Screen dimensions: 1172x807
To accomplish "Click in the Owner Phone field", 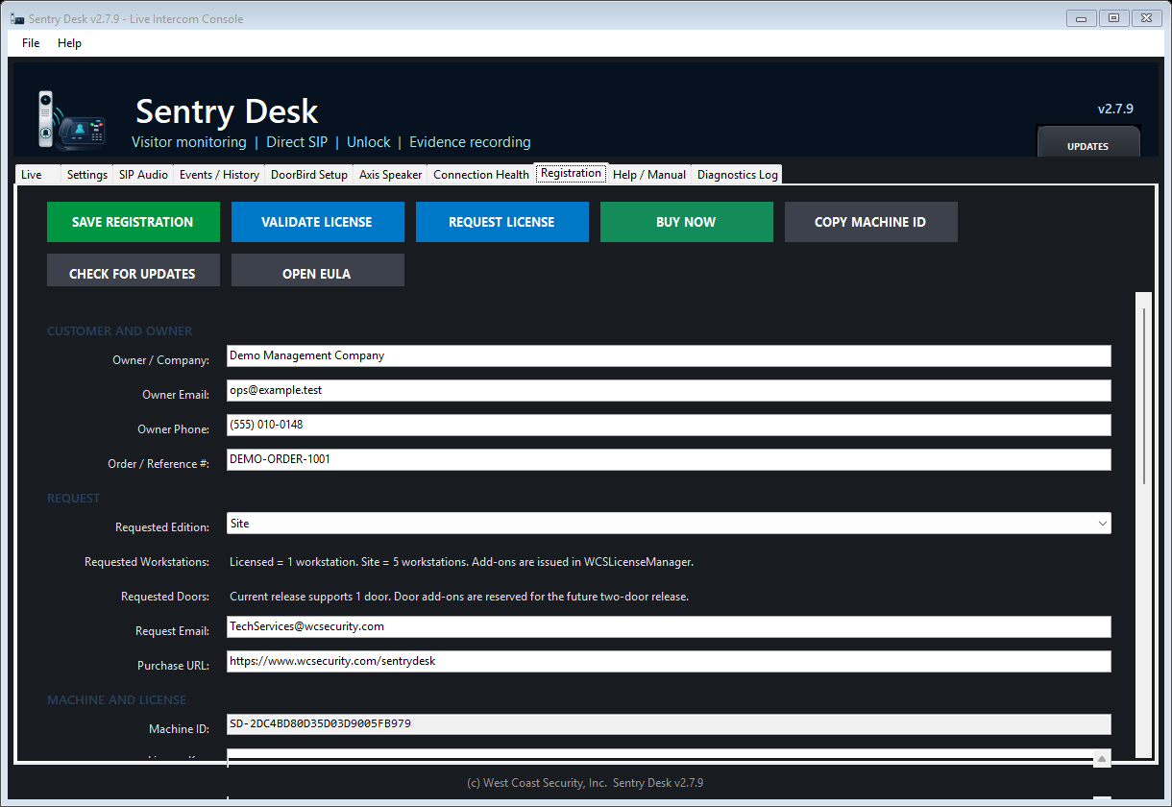I will pos(669,425).
